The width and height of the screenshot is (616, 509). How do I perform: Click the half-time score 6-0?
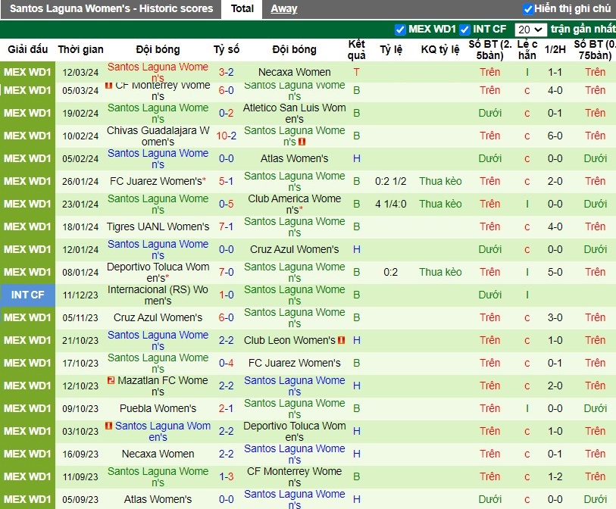point(555,136)
